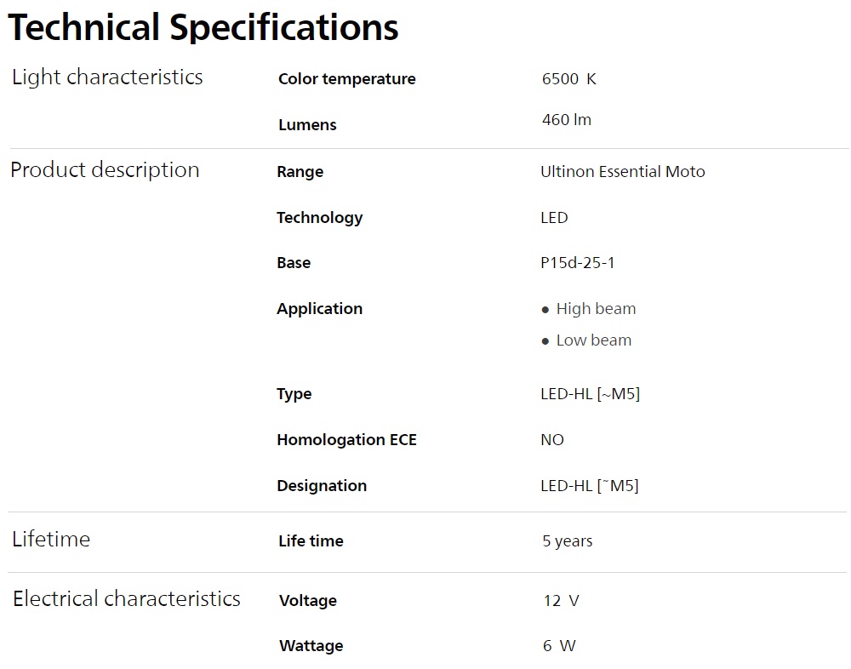
Task: Click the Technology label
Action: [x=320, y=218]
